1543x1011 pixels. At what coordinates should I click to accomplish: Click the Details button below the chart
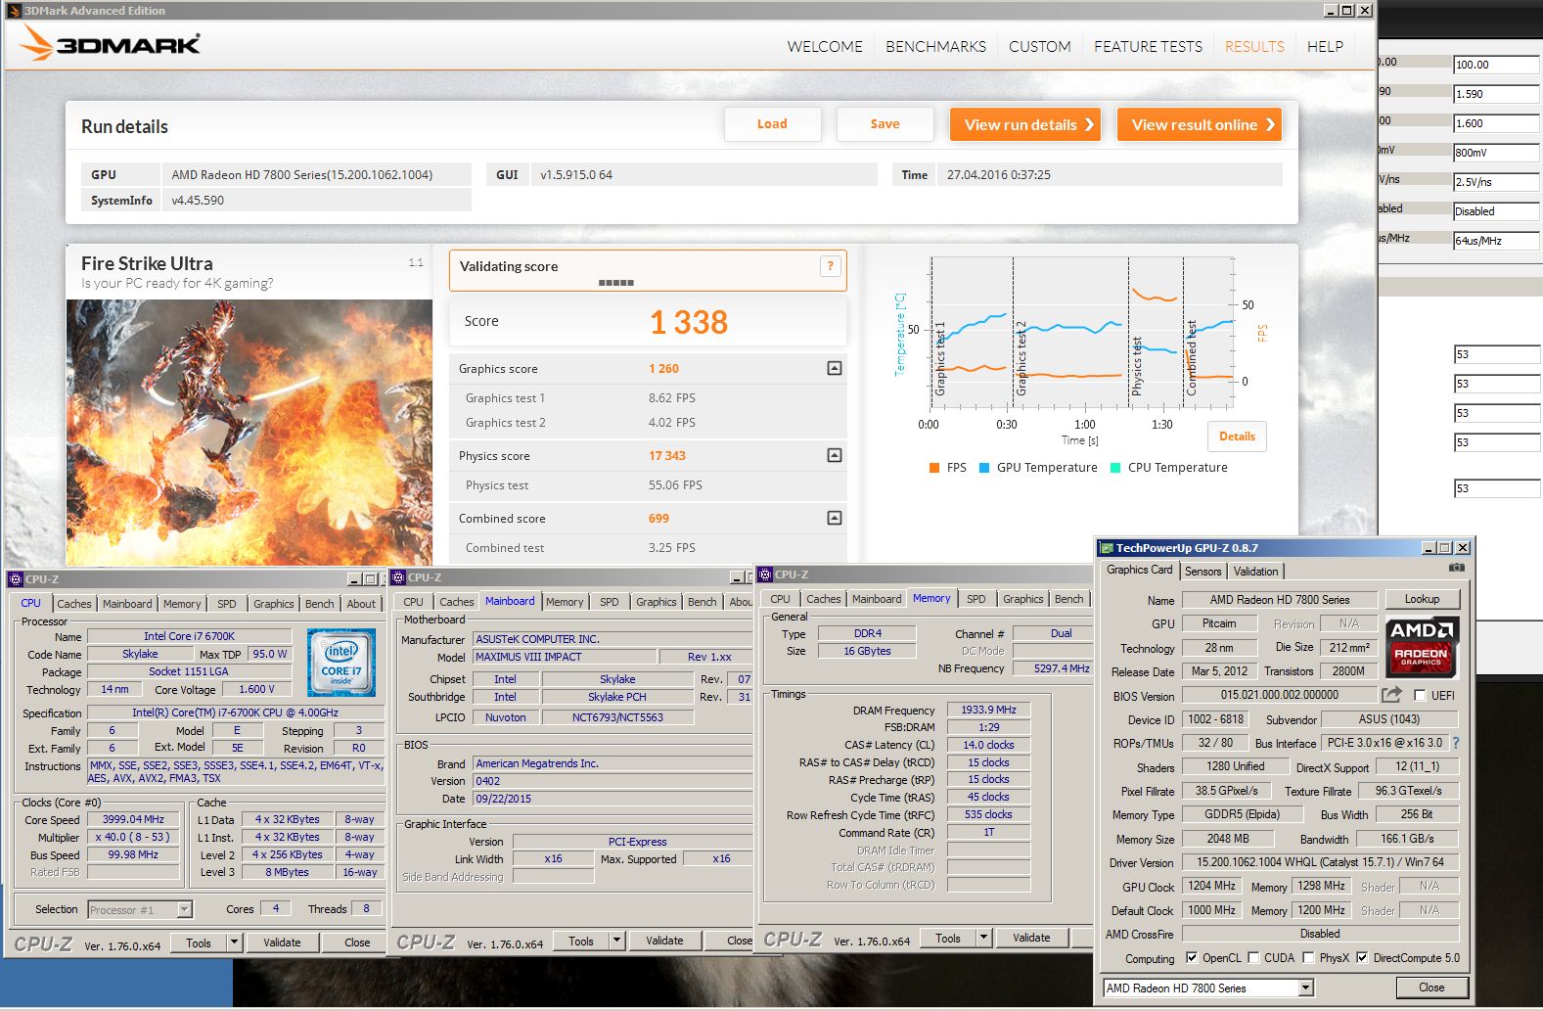tap(1237, 437)
